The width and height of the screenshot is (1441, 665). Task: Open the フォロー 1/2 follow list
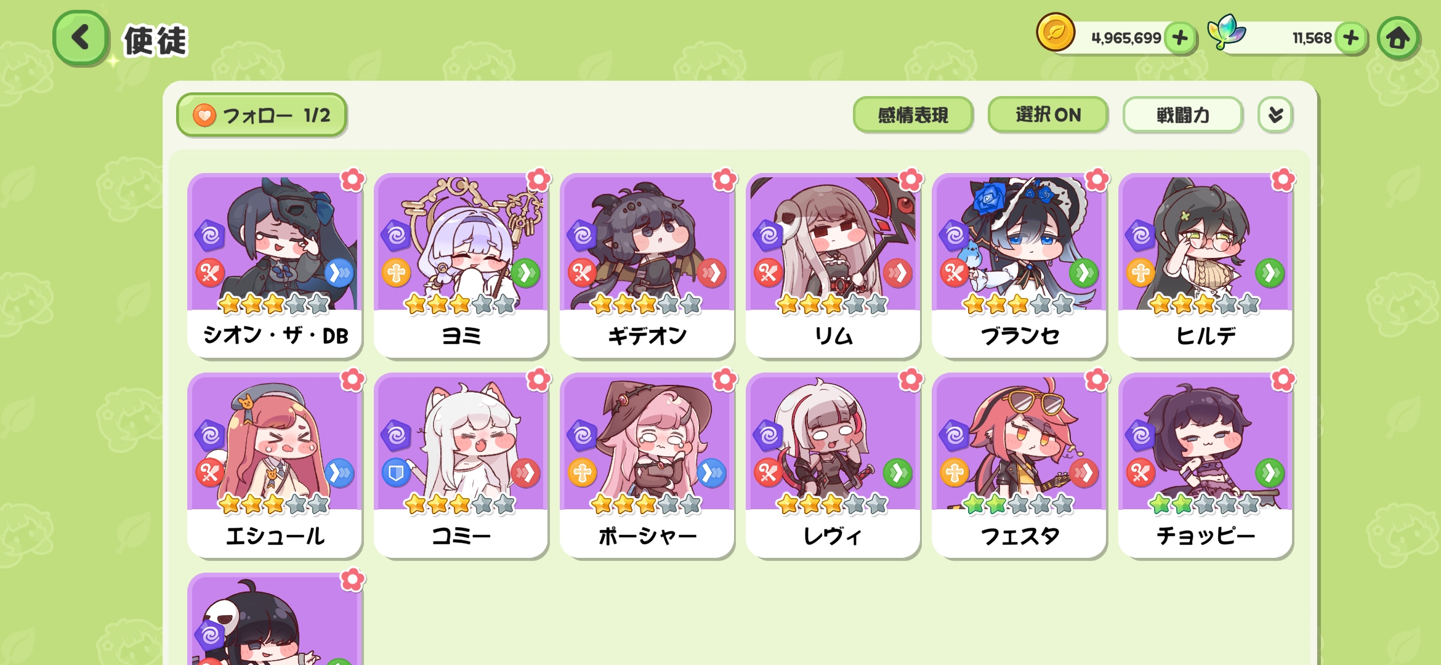click(x=262, y=115)
